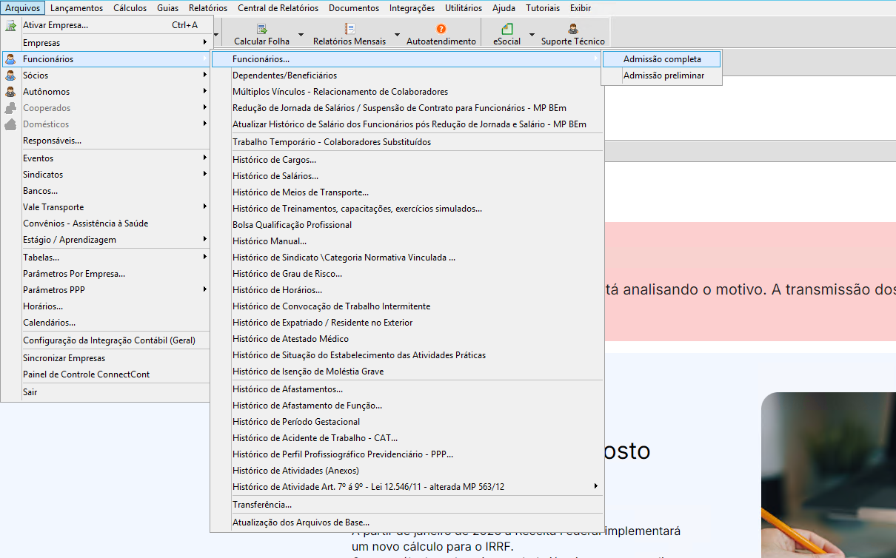The height and width of the screenshot is (558, 896).
Task: Open the eSocial toolbar icon
Action: [x=507, y=30]
